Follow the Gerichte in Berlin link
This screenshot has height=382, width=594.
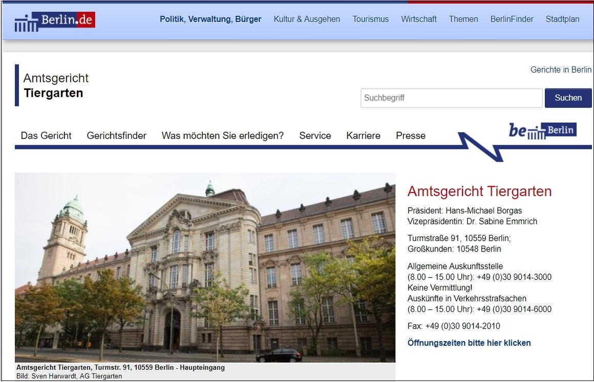click(x=561, y=70)
